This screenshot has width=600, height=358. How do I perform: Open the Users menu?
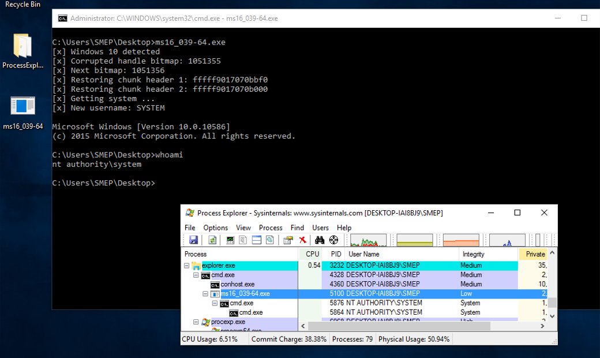click(320, 228)
